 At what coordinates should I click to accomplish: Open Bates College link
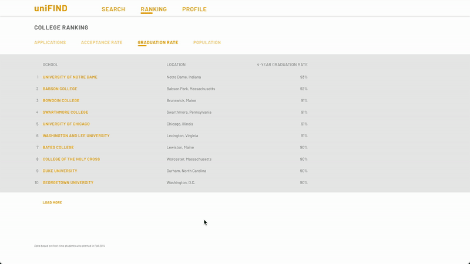tap(58, 147)
